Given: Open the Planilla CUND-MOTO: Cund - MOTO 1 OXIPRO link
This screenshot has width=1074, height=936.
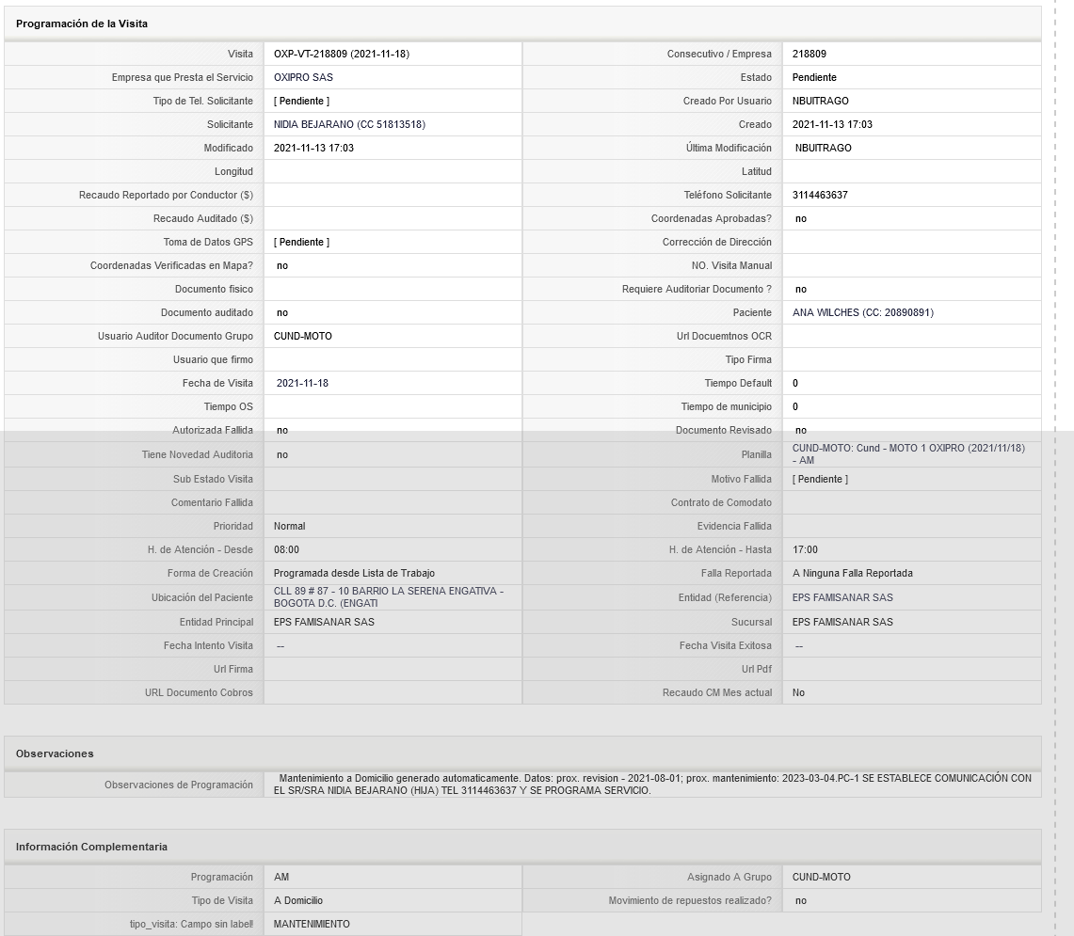Looking at the screenshot, I should (908, 454).
